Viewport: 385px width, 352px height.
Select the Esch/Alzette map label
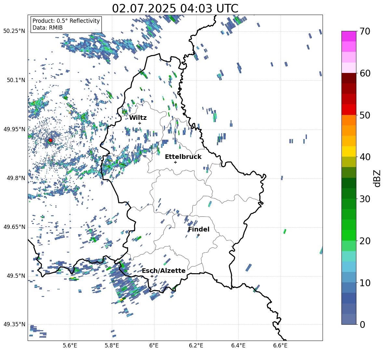164,271
